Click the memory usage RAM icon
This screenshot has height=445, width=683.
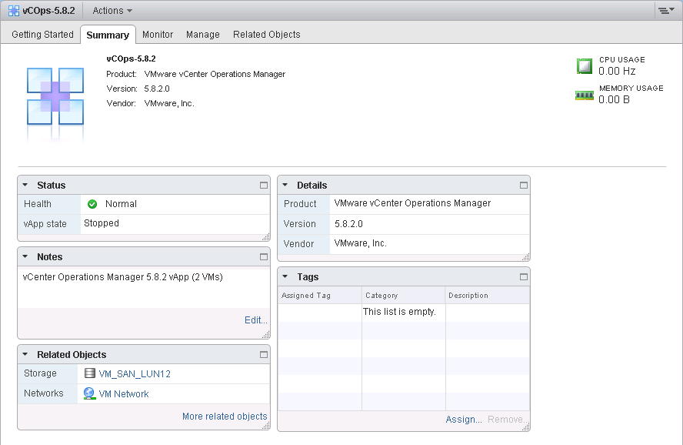point(585,95)
